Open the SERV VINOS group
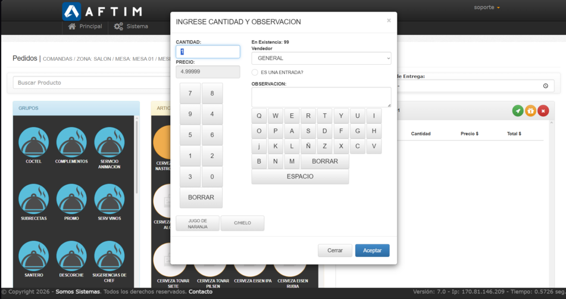 pyautogui.click(x=109, y=199)
